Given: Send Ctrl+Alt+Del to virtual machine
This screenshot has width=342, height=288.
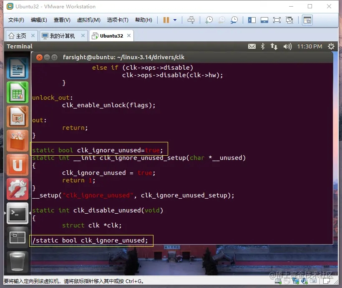Looking at the screenshot, I should (191, 20).
